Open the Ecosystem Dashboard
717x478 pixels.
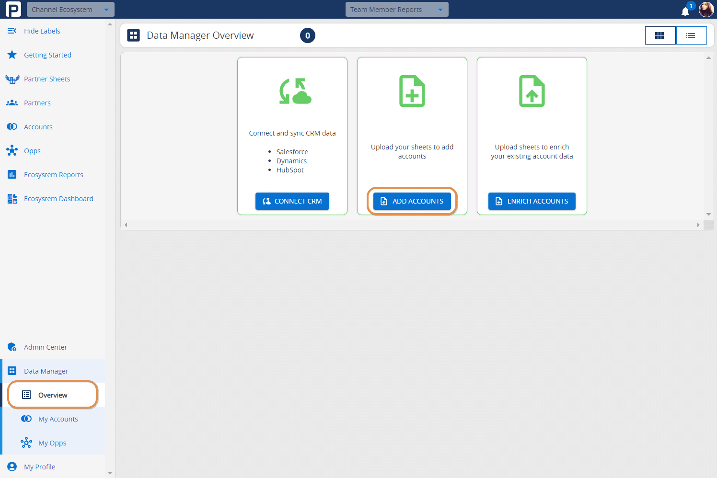pyautogui.click(x=58, y=198)
